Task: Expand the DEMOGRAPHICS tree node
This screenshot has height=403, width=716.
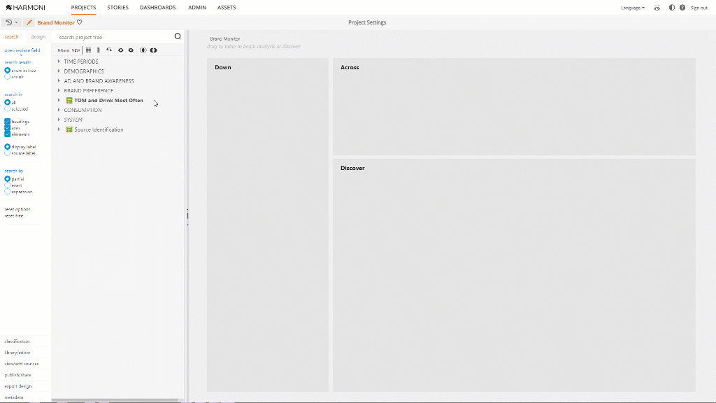Action: [59, 71]
